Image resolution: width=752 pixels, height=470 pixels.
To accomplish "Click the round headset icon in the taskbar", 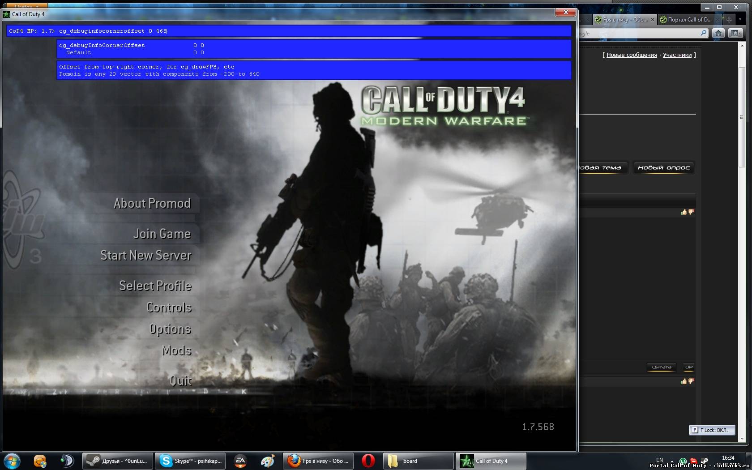I will 67,461.
